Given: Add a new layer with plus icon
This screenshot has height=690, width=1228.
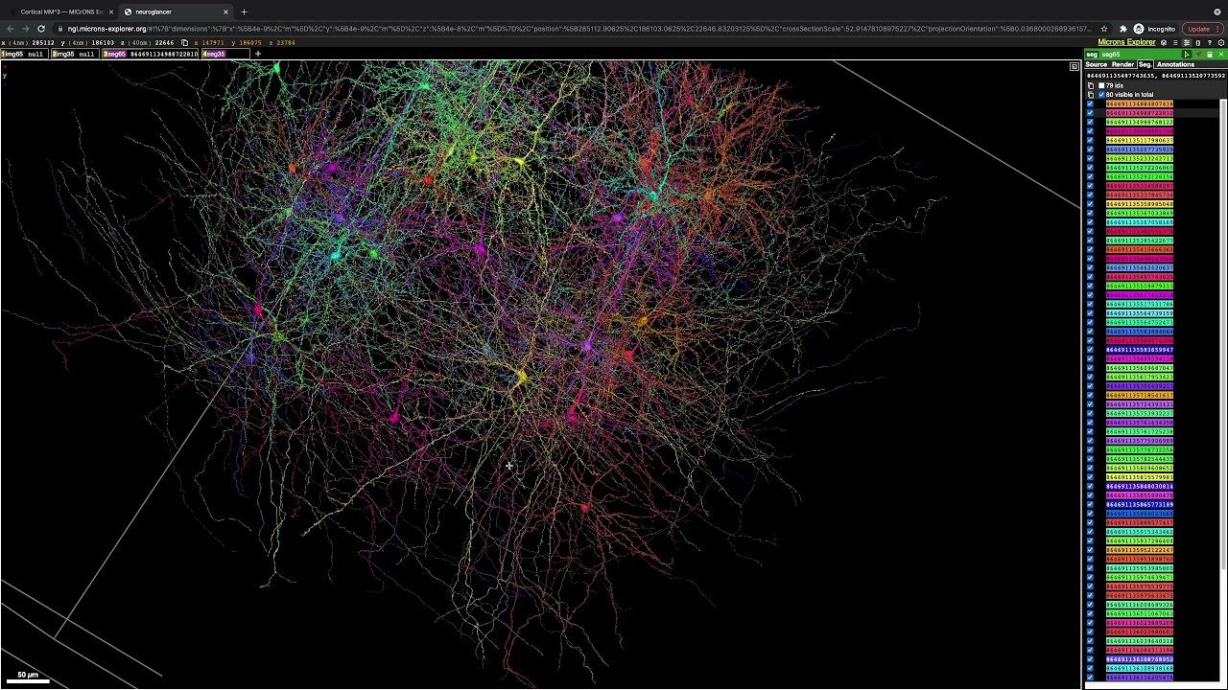Looking at the screenshot, I should tap(257, 54).
